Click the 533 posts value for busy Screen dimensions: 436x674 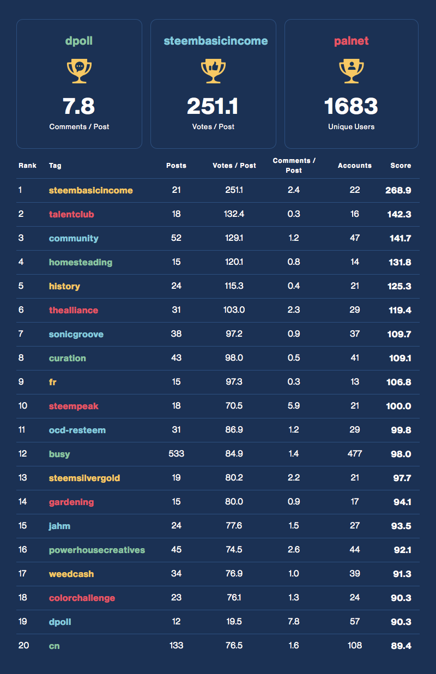click(x=177, y=454)
